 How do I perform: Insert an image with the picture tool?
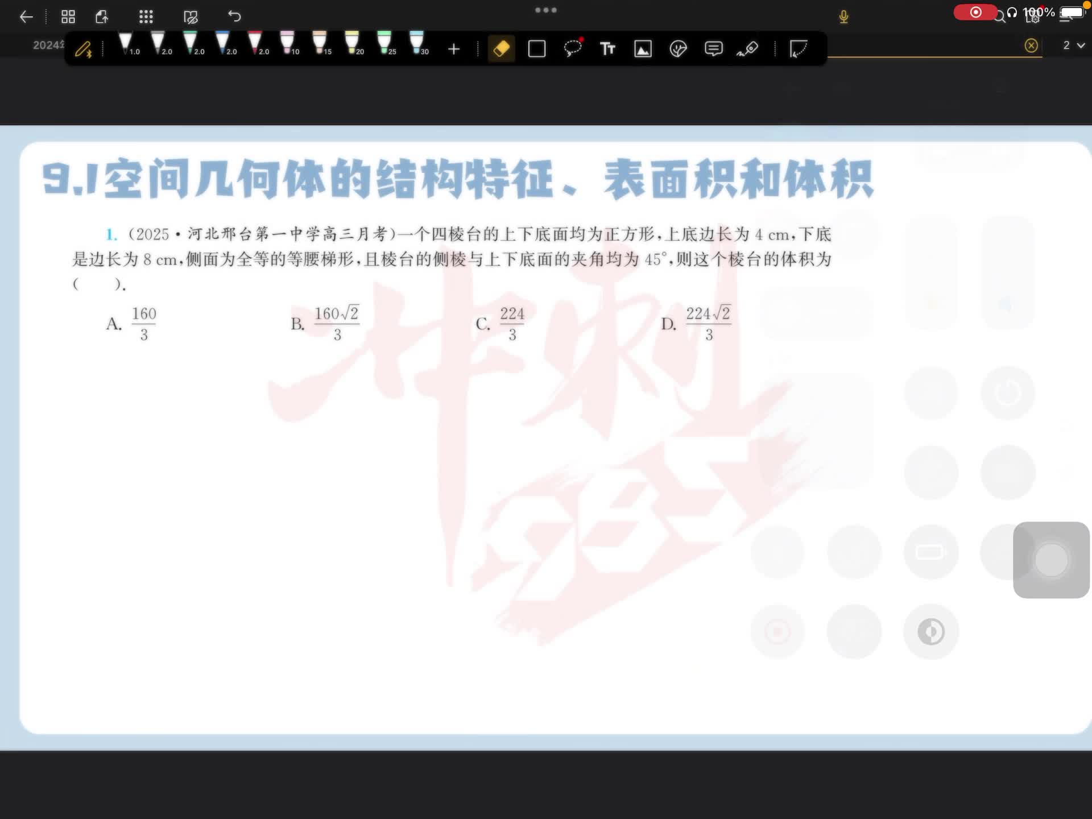click(643, 49)
